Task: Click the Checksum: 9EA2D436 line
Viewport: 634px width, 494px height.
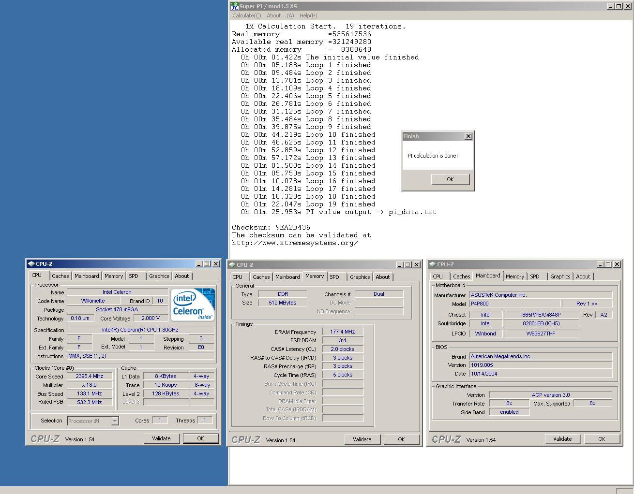Action: coord(271,227)
